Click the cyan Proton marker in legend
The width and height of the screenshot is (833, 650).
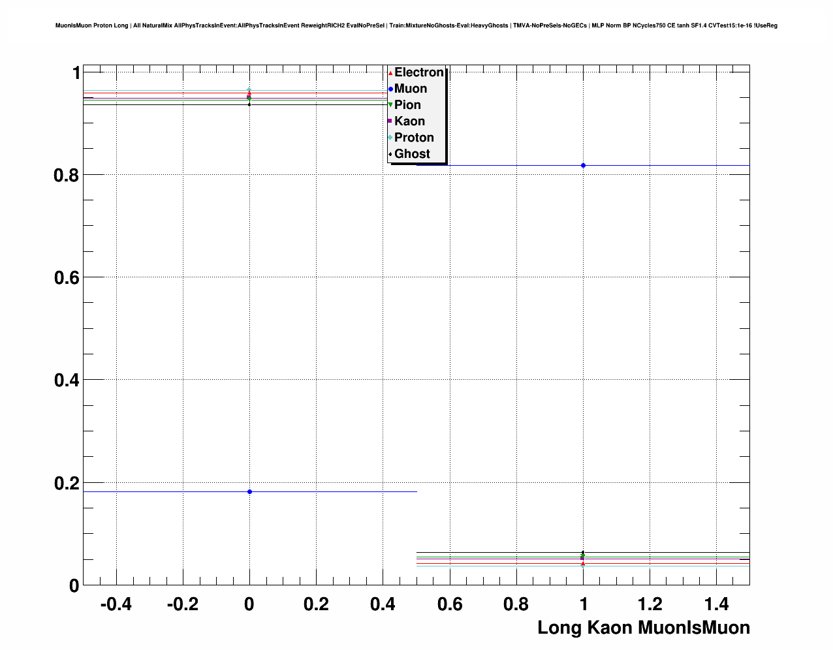390,138
